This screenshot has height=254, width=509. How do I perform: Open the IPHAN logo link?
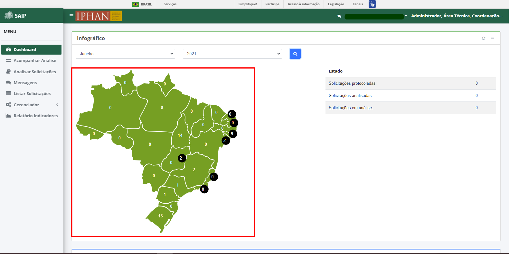(99, 16)
